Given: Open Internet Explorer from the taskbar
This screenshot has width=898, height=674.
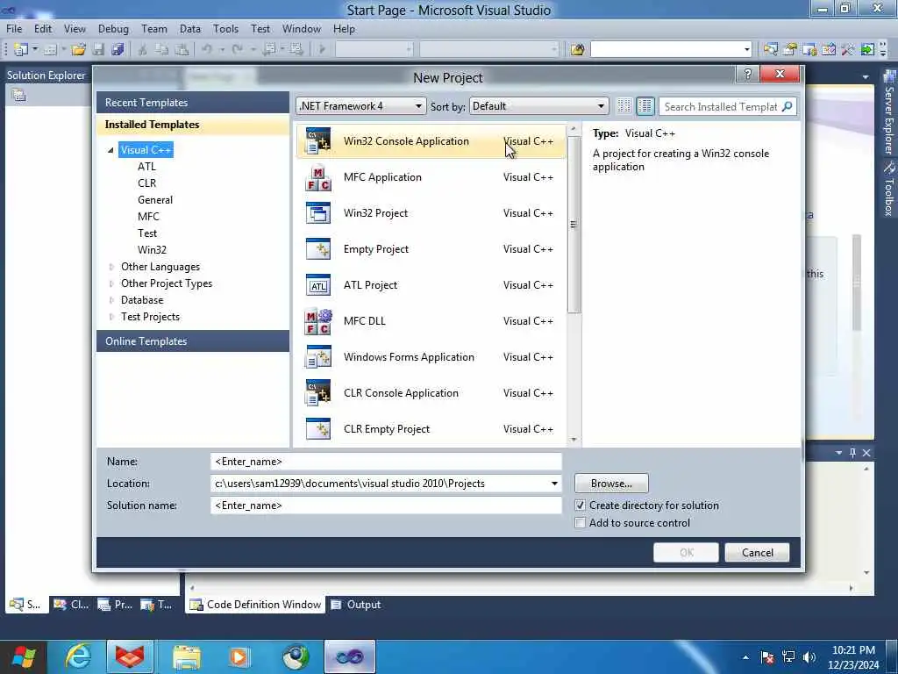Looking at the screenshot, I should (77, 656).
